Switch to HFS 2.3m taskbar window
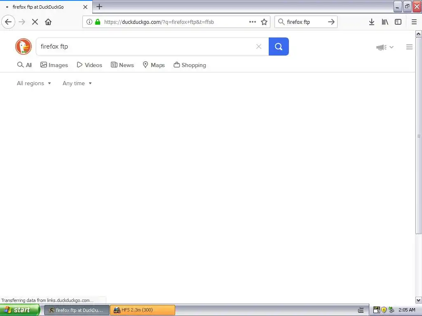This screenshot has height=316, width=422. click(142, 310)
